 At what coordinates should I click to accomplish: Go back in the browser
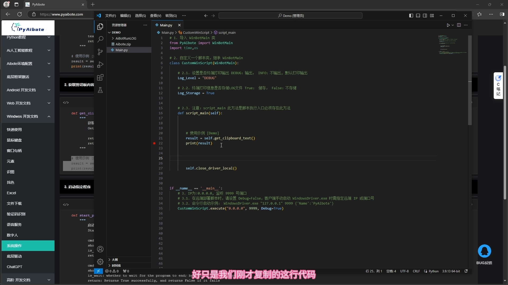point(8,14)
